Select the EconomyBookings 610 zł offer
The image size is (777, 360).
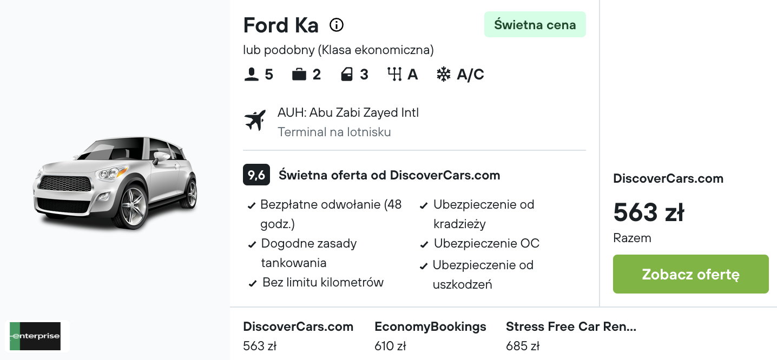(x=430, y=336)
